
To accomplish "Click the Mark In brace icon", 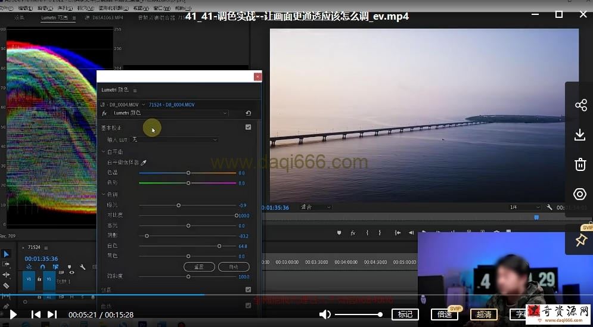I will (367, 233).
